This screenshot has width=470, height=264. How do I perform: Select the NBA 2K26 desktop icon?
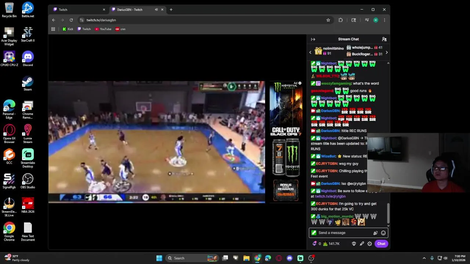[x=28, y=206]
